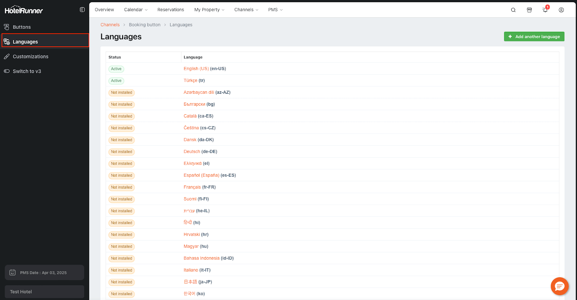This screenshot has height=300, width=577.
Task: Expand the Calendar dropdown menu
Action: coord(136,10)
